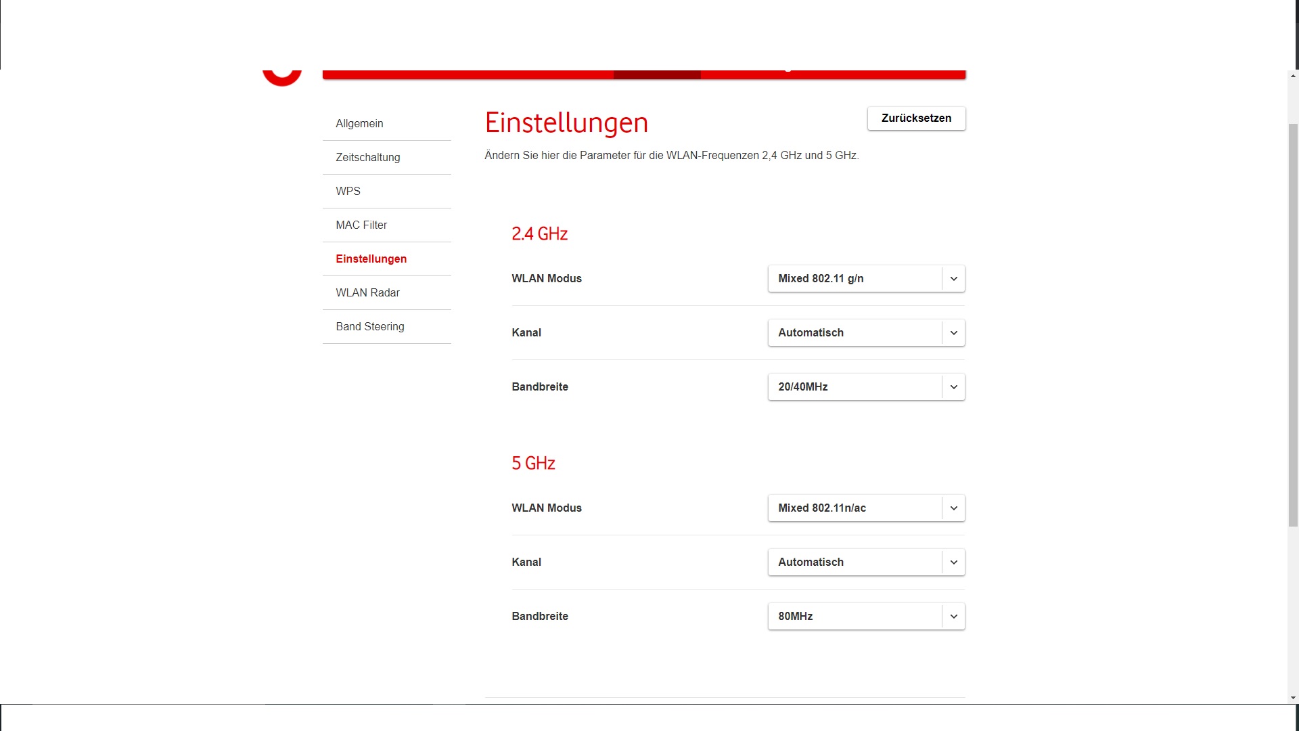Click chevron arrow of 5 GHz WLAN Modus
This screenshot has width=1299, height=731.
tap(953, 508)
